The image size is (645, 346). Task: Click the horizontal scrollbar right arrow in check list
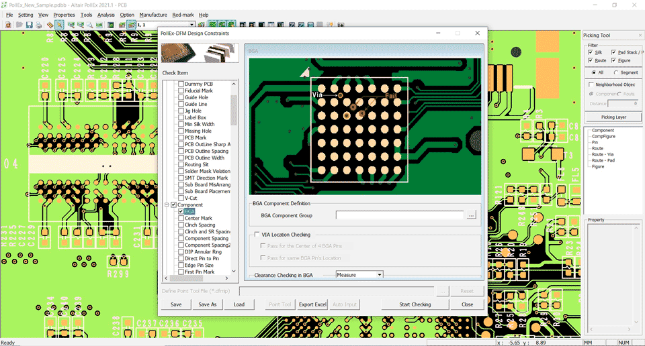pyautogui.click(x=226, y=278)
